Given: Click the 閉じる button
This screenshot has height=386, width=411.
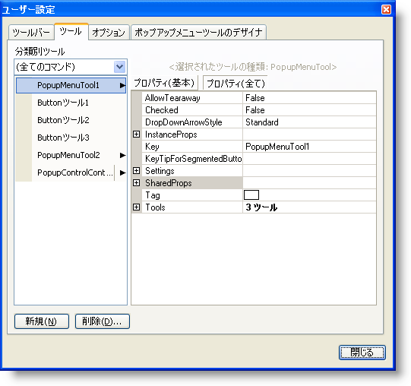Looking at the screenshot, I should click(362, 352).
